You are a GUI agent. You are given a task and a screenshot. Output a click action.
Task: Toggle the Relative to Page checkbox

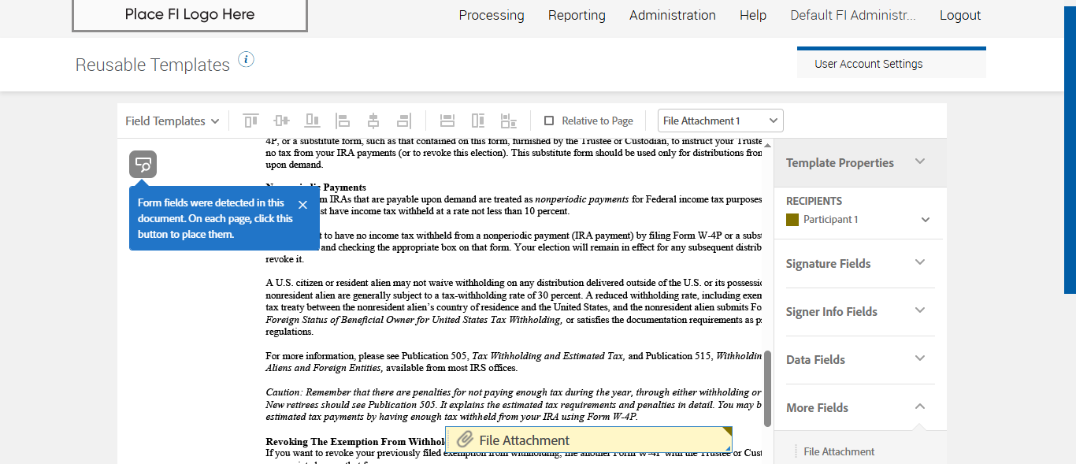pos(549,121)
